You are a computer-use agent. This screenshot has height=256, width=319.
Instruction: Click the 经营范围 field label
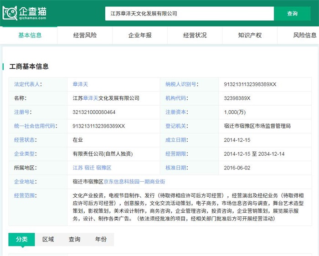point(25,195)
